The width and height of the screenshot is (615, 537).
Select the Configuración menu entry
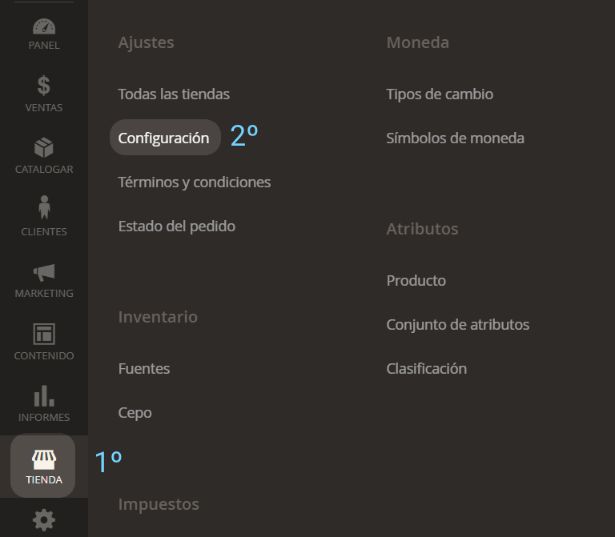164,138
